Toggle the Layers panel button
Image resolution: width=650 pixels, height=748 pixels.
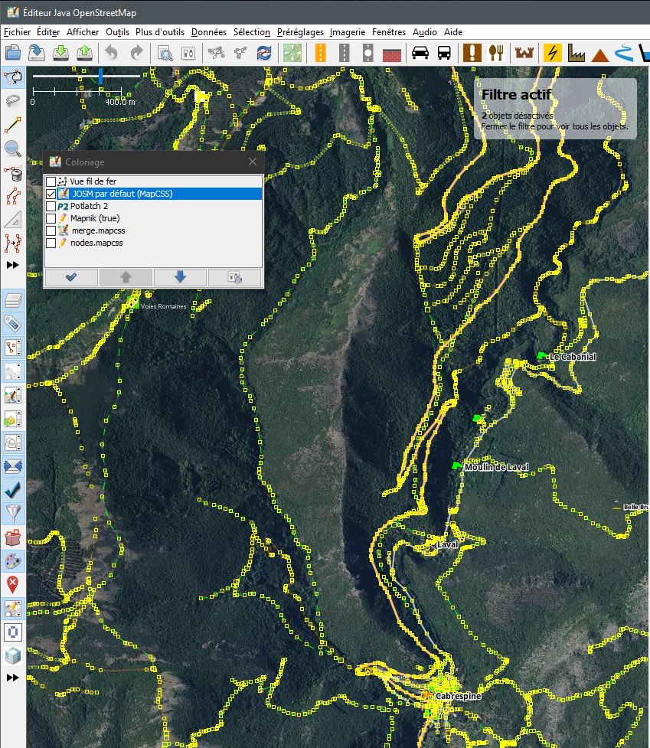click(x=13, y=301)
